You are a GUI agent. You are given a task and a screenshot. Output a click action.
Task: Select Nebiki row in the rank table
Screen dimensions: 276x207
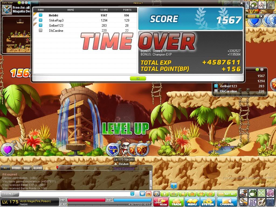85,15
